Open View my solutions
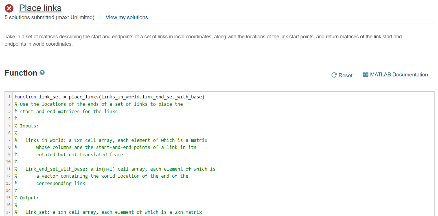Screen dimensions: 438x216 (x=127, y=17)
